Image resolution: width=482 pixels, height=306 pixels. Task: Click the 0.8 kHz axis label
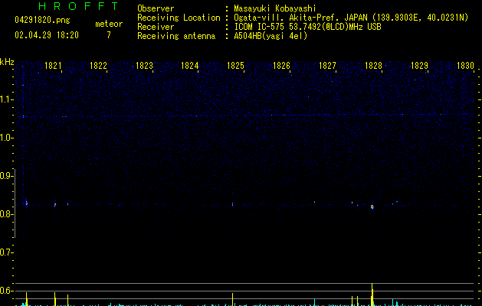tap(6, 214)
